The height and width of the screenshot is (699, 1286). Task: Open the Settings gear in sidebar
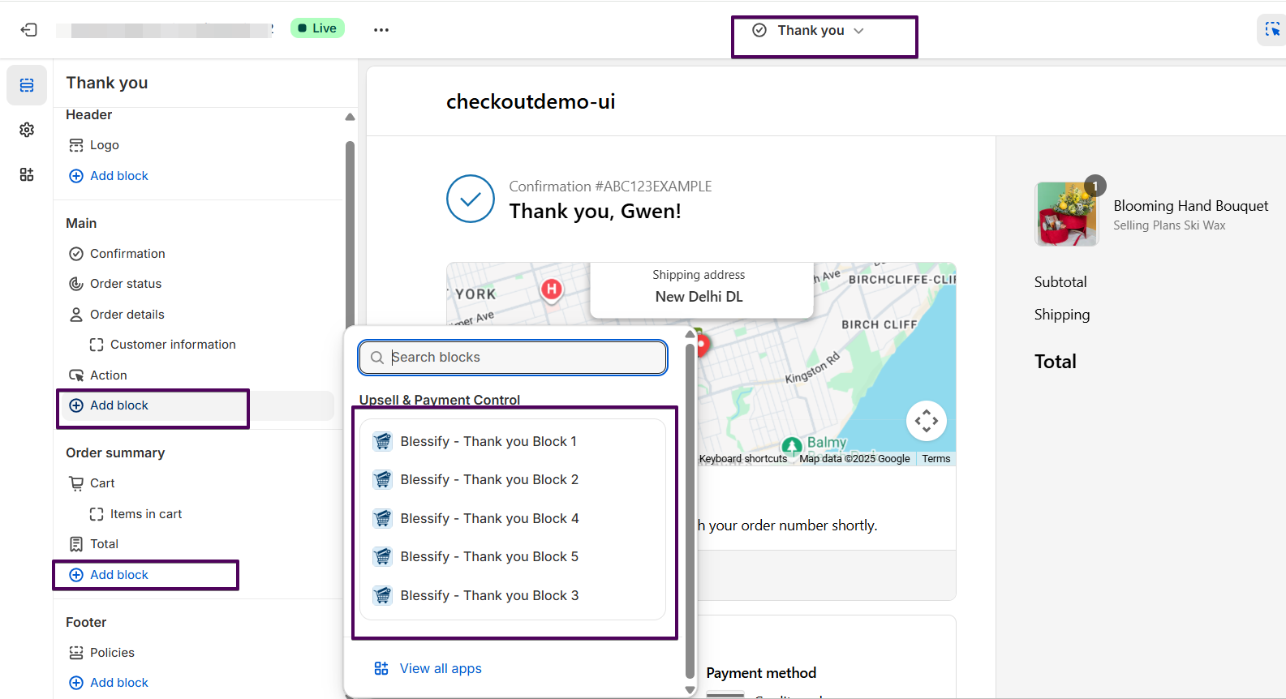pyautogui.click(x=27, y=130)
